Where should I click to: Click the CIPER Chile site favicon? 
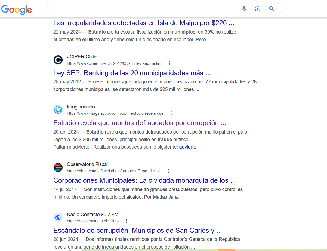pos(58,60)
